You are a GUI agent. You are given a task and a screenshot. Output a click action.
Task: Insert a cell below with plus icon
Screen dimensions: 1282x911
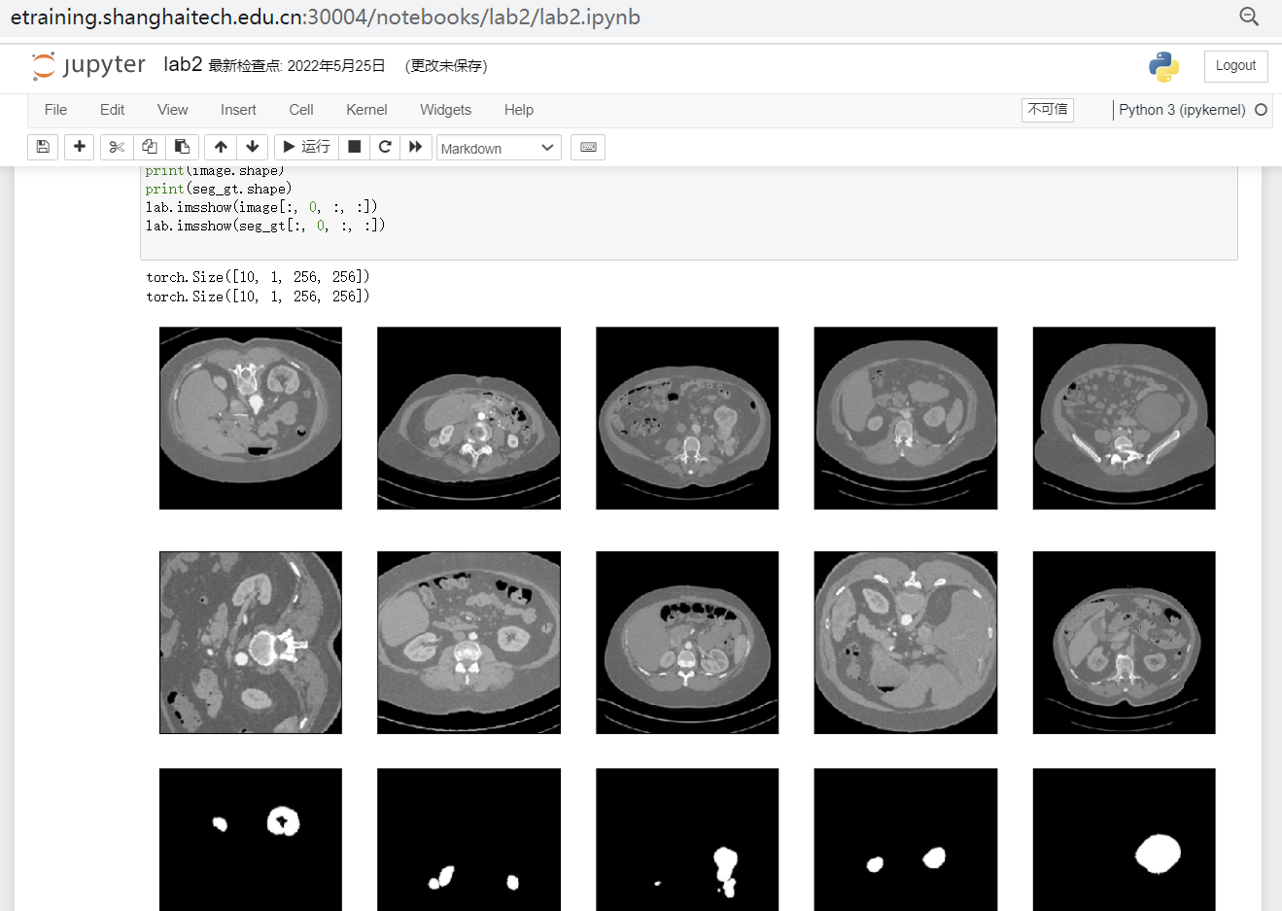(80, 147)
